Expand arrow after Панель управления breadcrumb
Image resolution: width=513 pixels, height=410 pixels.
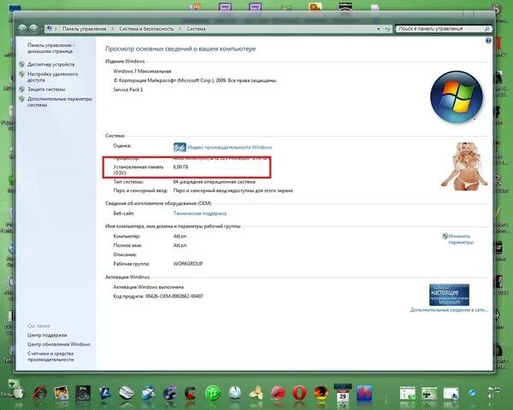tap(113, 29)
